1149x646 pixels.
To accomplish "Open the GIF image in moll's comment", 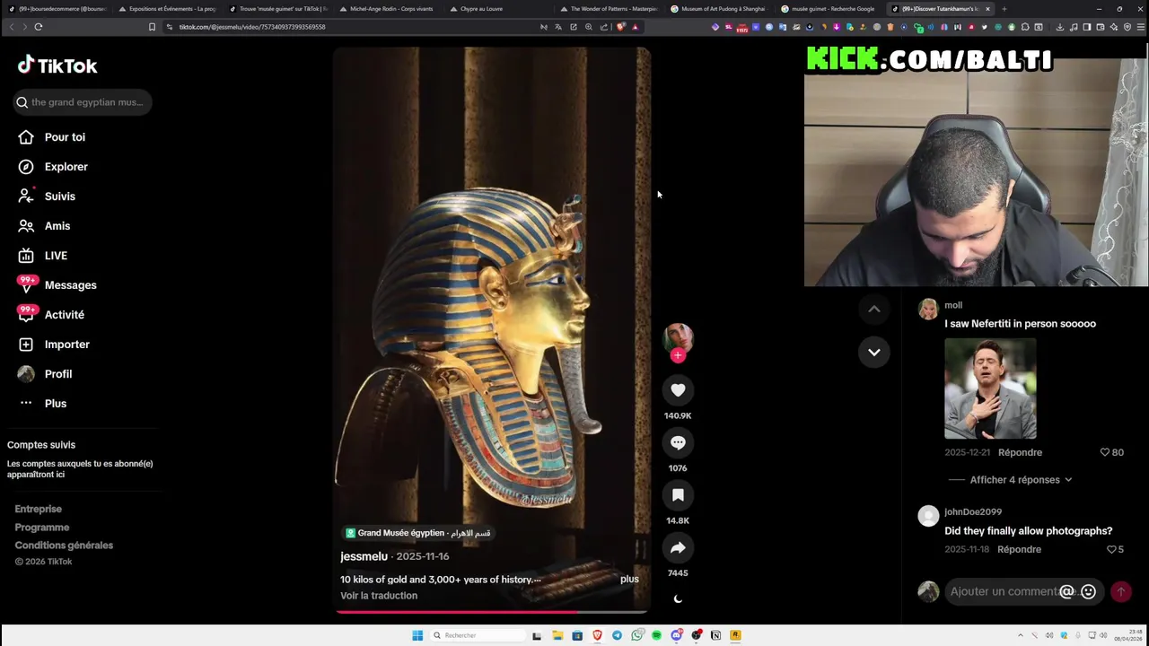I will pyautogui.click(x=990, y=388).
